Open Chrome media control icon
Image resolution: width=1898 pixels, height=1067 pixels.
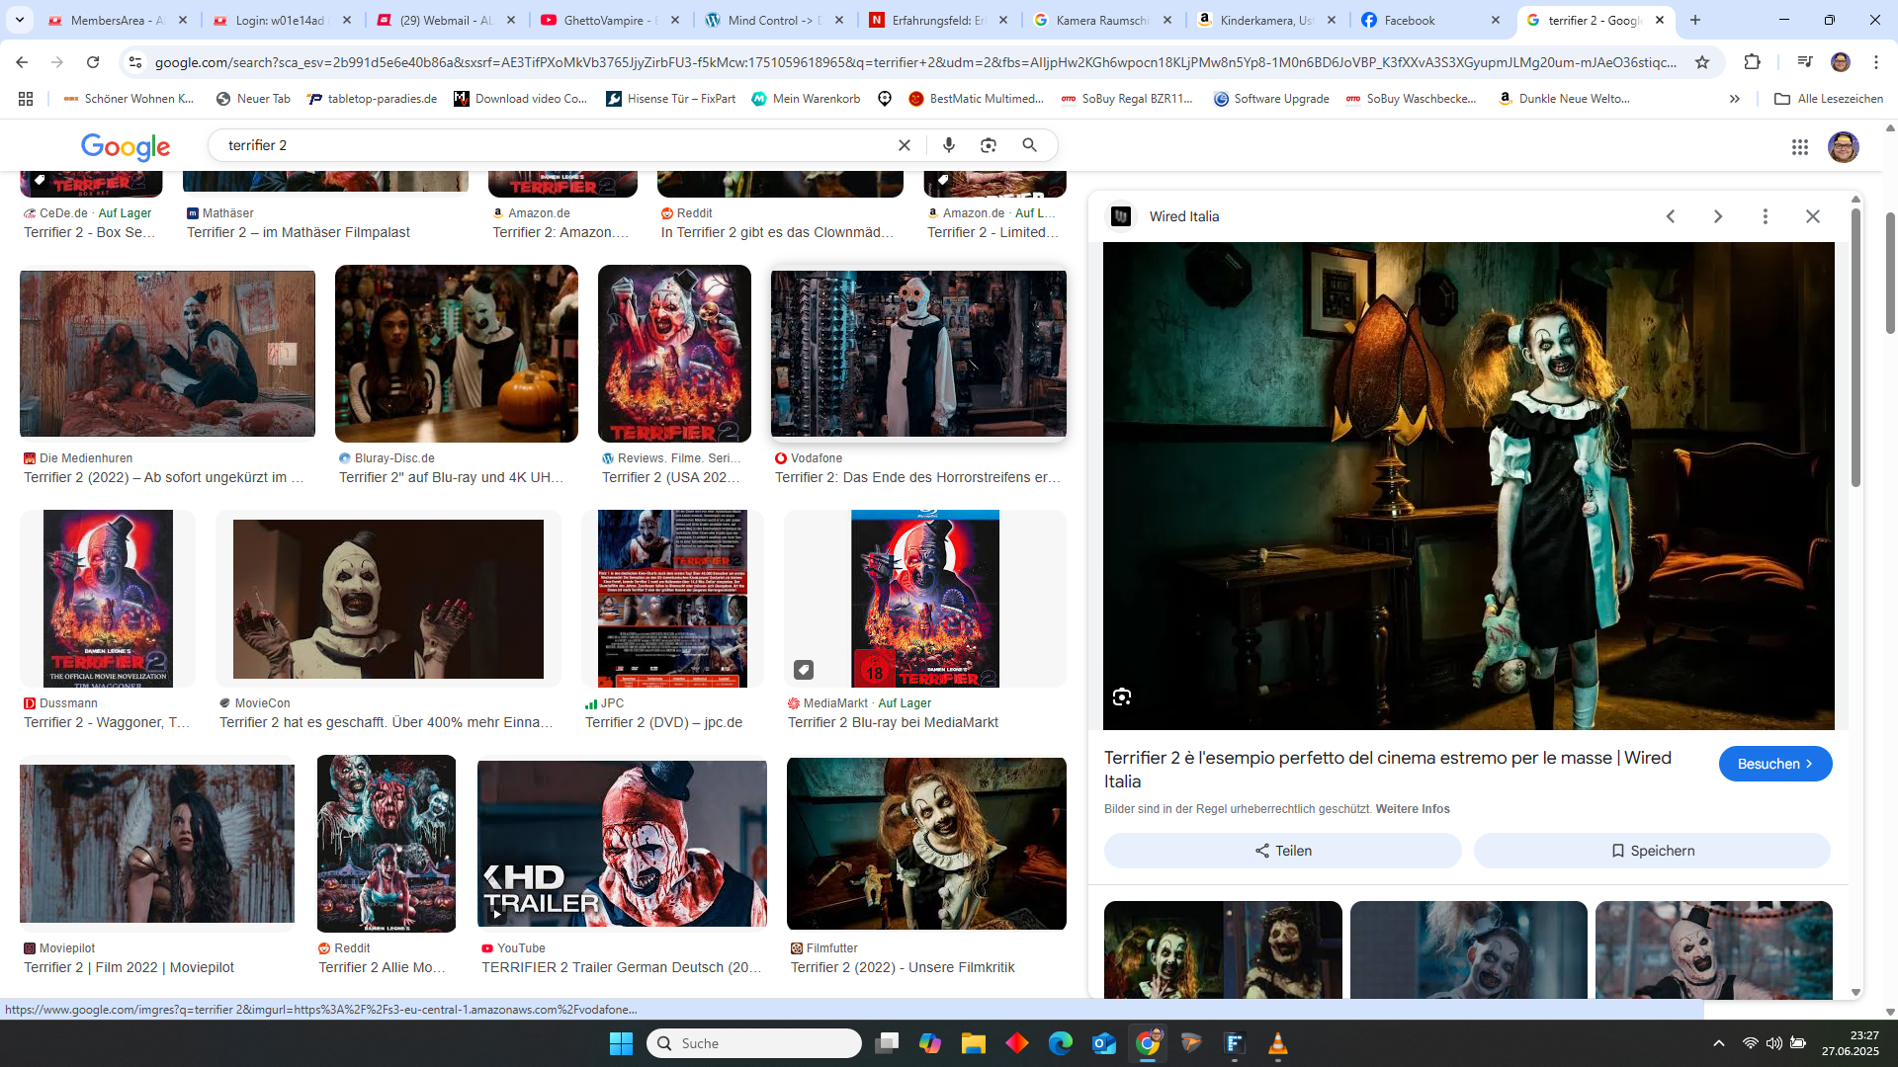coord(1805,62)
